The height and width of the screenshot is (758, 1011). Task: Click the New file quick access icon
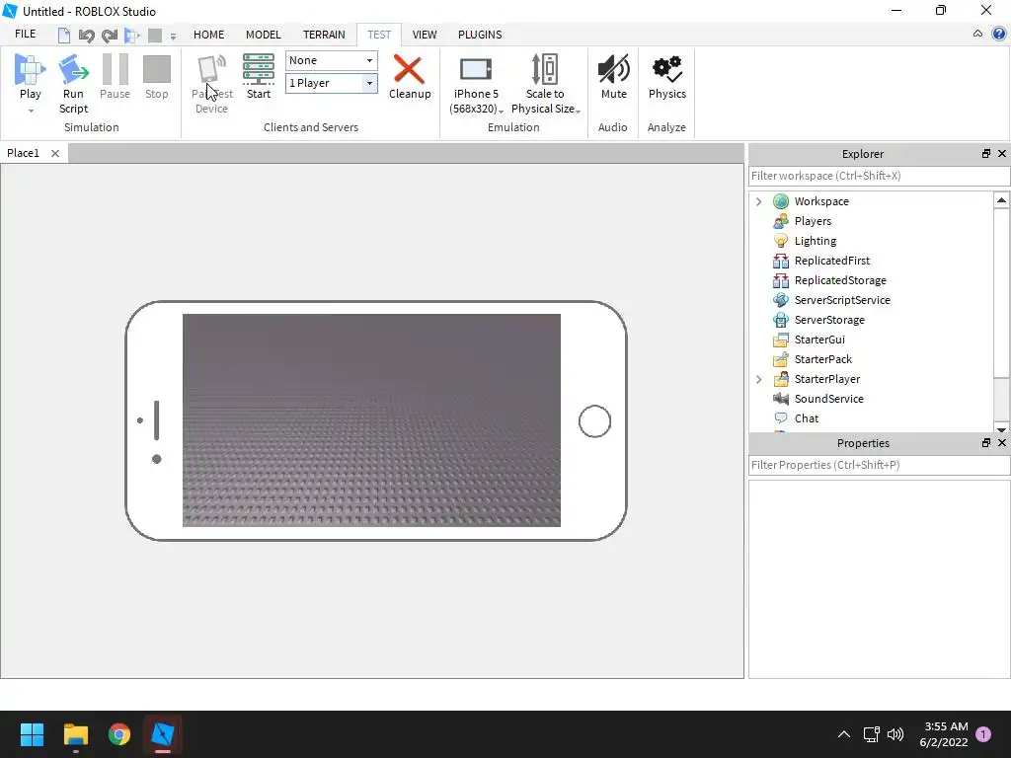click(64, 36)
